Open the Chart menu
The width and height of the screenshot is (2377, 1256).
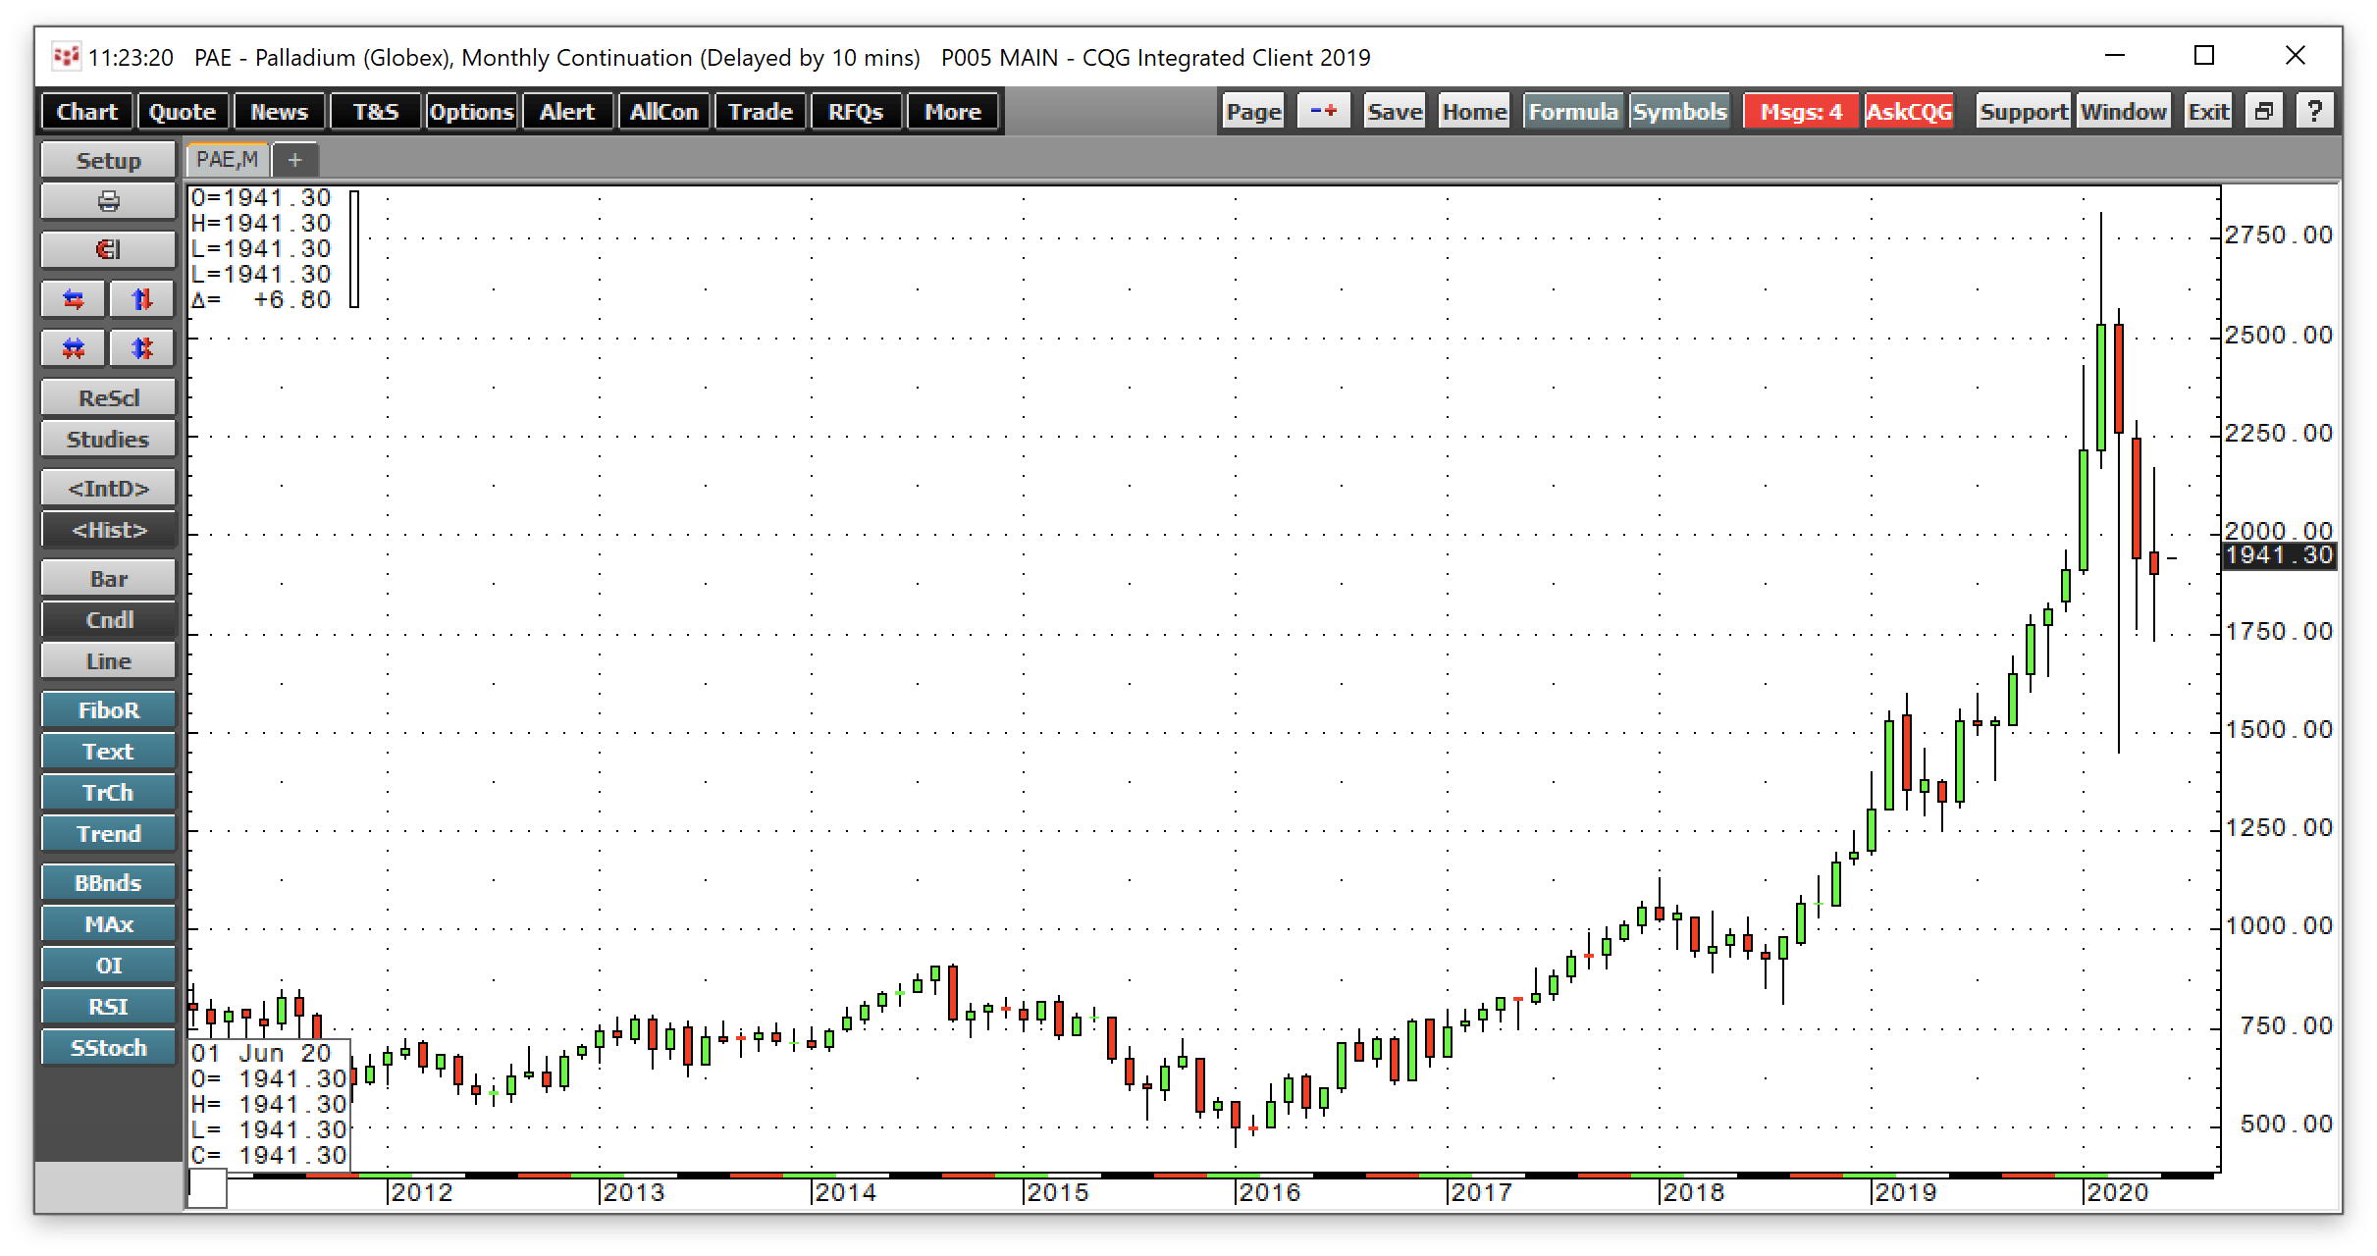87,112
